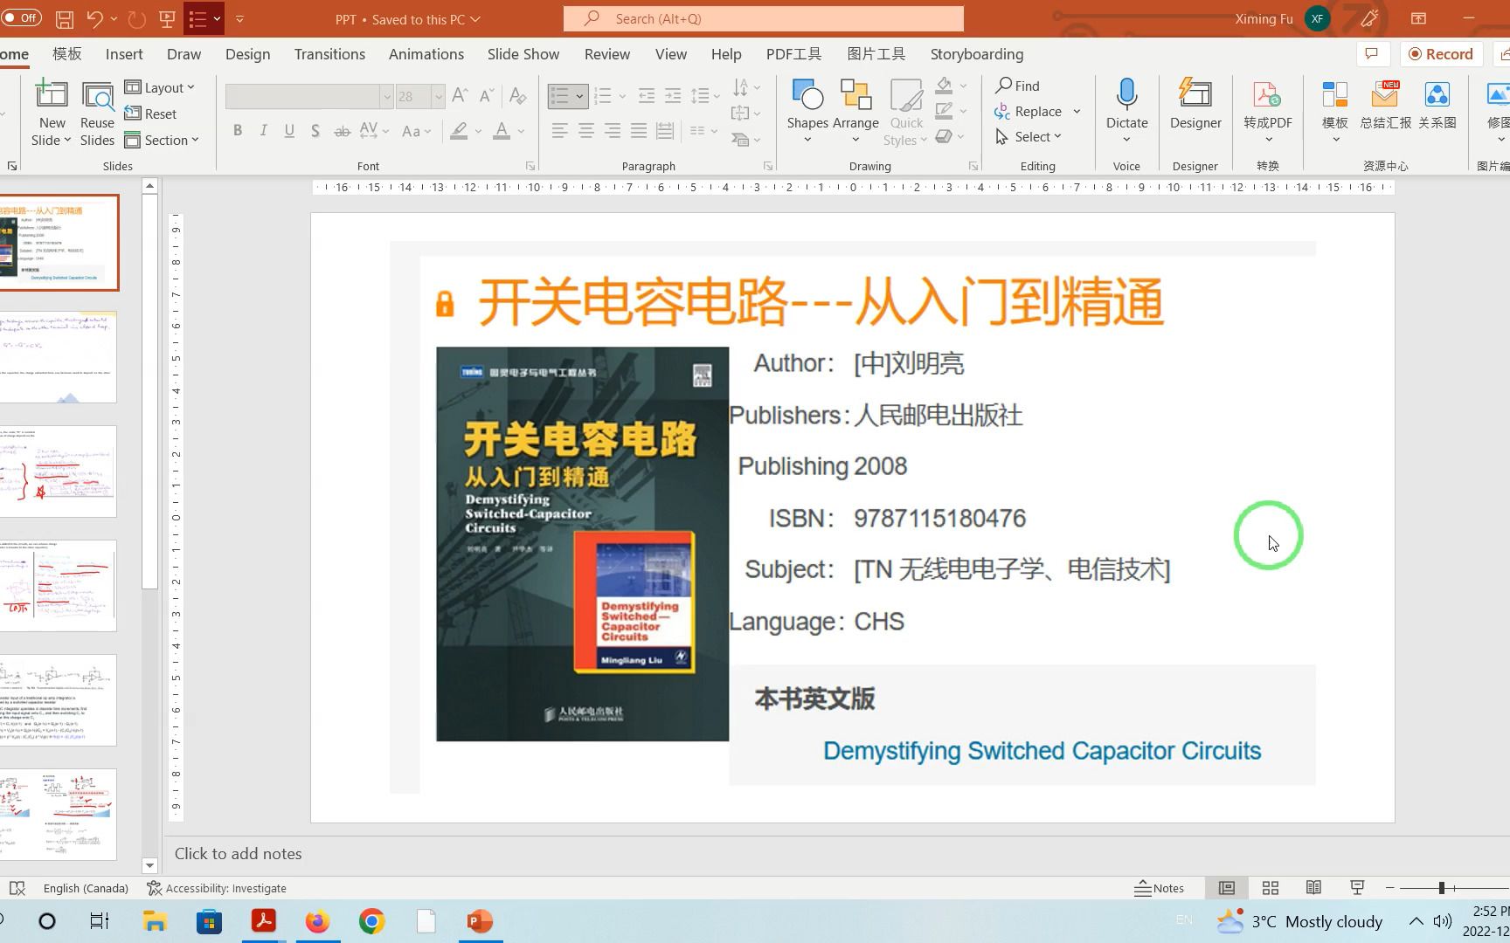Open the Reuse Slides pane

point(97,114)
